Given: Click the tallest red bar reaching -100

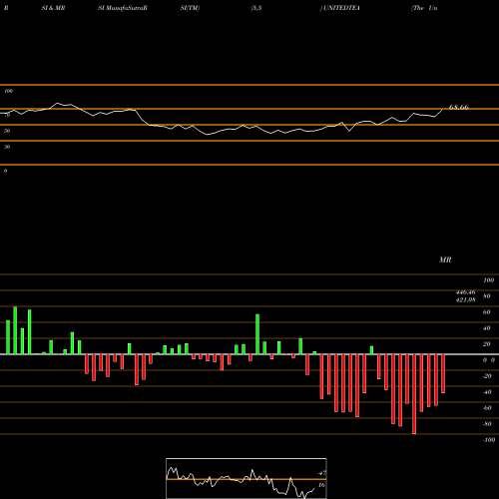Looking at the screenshot, I should (x=414, y=394).
